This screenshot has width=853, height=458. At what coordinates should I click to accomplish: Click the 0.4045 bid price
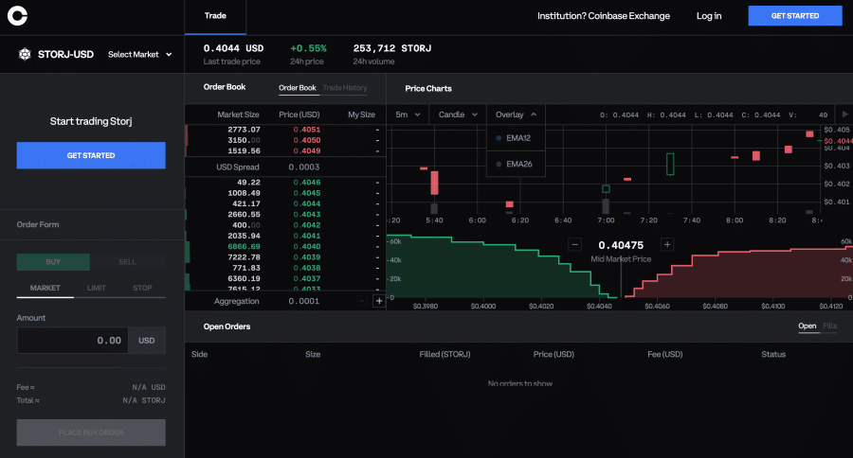point(307,193)
